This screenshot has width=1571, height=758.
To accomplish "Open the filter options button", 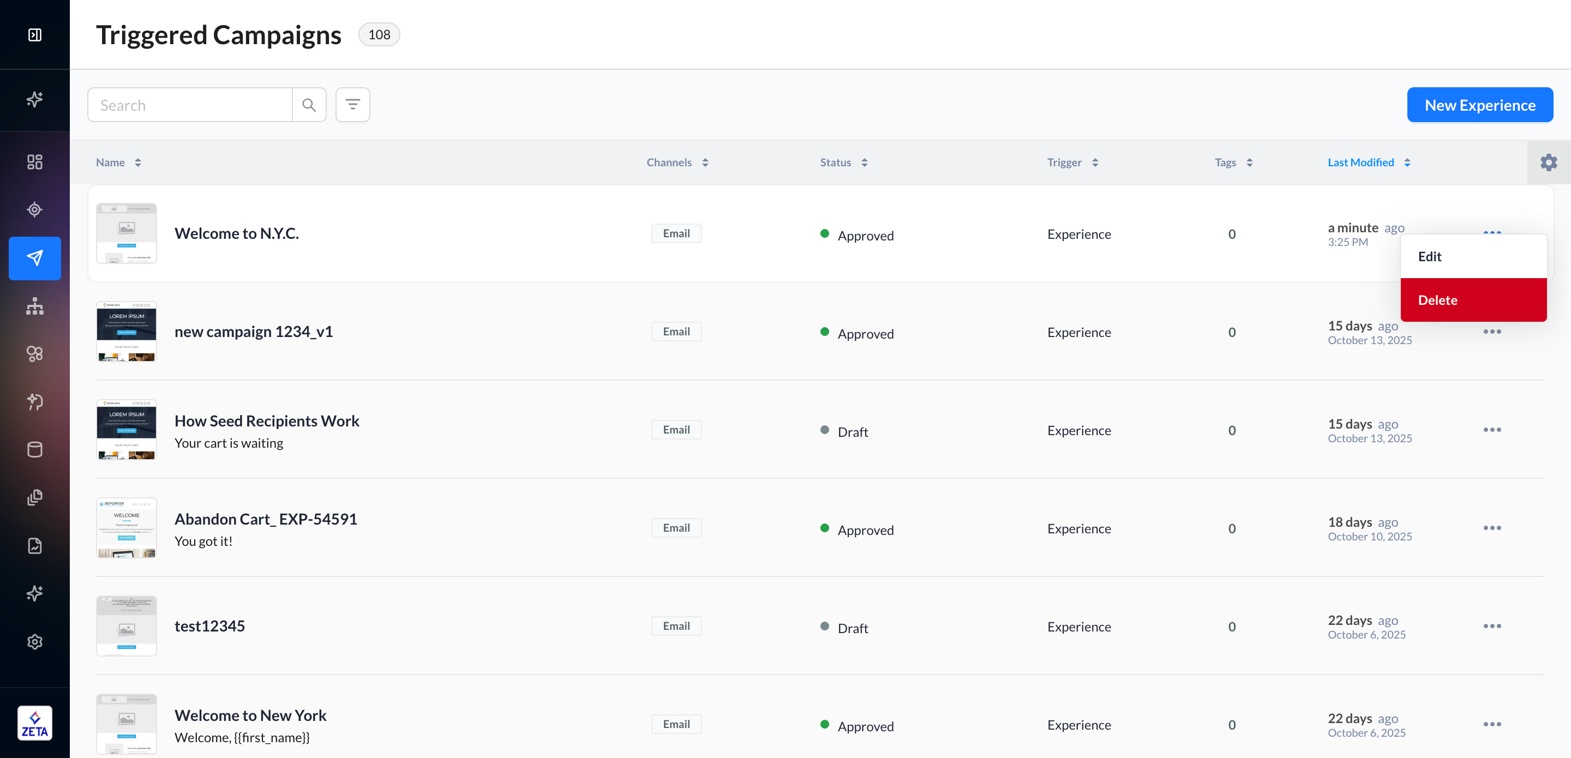I will pyautogui.click(x=352, y=105).
